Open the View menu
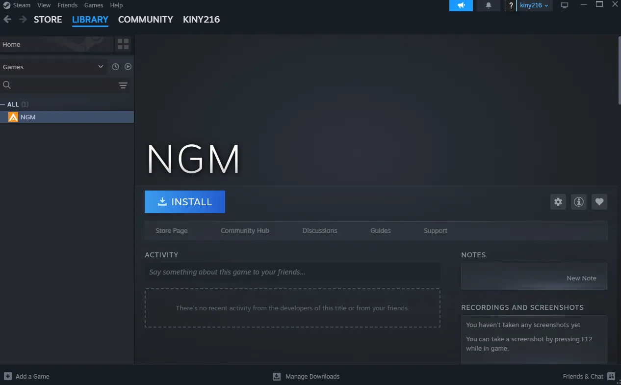The height and width of the screenshot is (385, 621). [x=44, y=5]
